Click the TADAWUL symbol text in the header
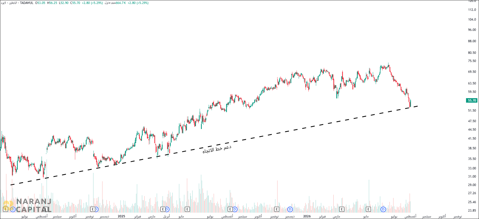 [x=27, y=3]
